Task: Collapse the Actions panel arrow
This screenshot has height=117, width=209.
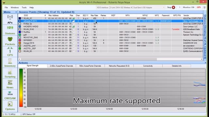Action: (x=205, y=63)
